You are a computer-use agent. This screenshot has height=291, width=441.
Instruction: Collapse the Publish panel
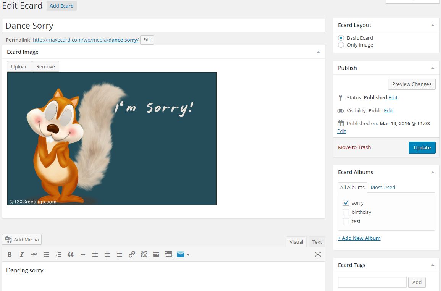433,68
